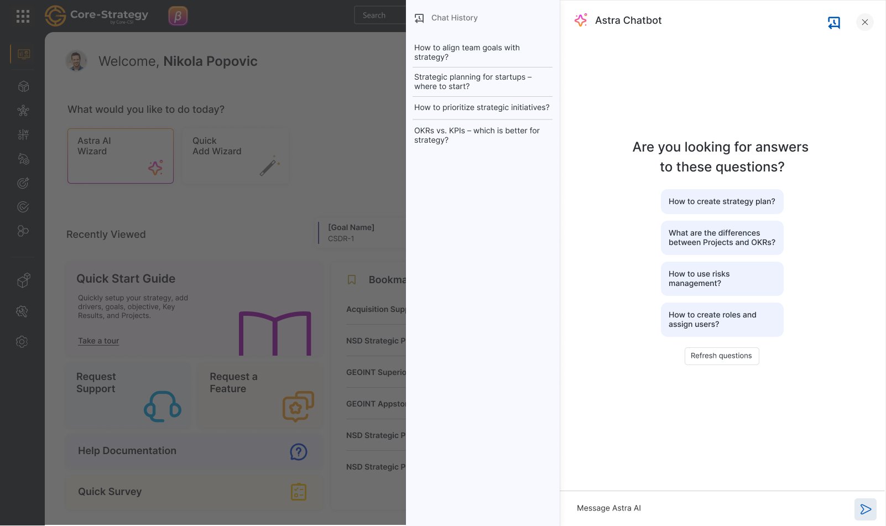Click the Bookmarks flag icon
The image size is (886, 526).
(352, 280)
